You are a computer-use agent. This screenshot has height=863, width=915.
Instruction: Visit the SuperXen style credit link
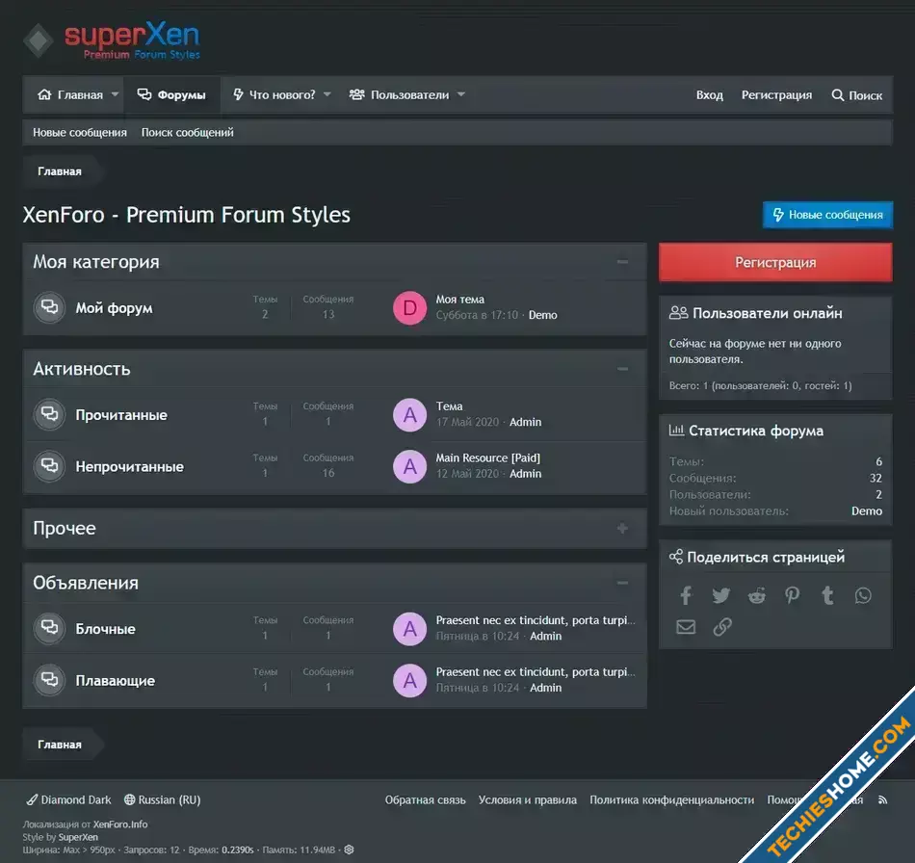(78, 837)
